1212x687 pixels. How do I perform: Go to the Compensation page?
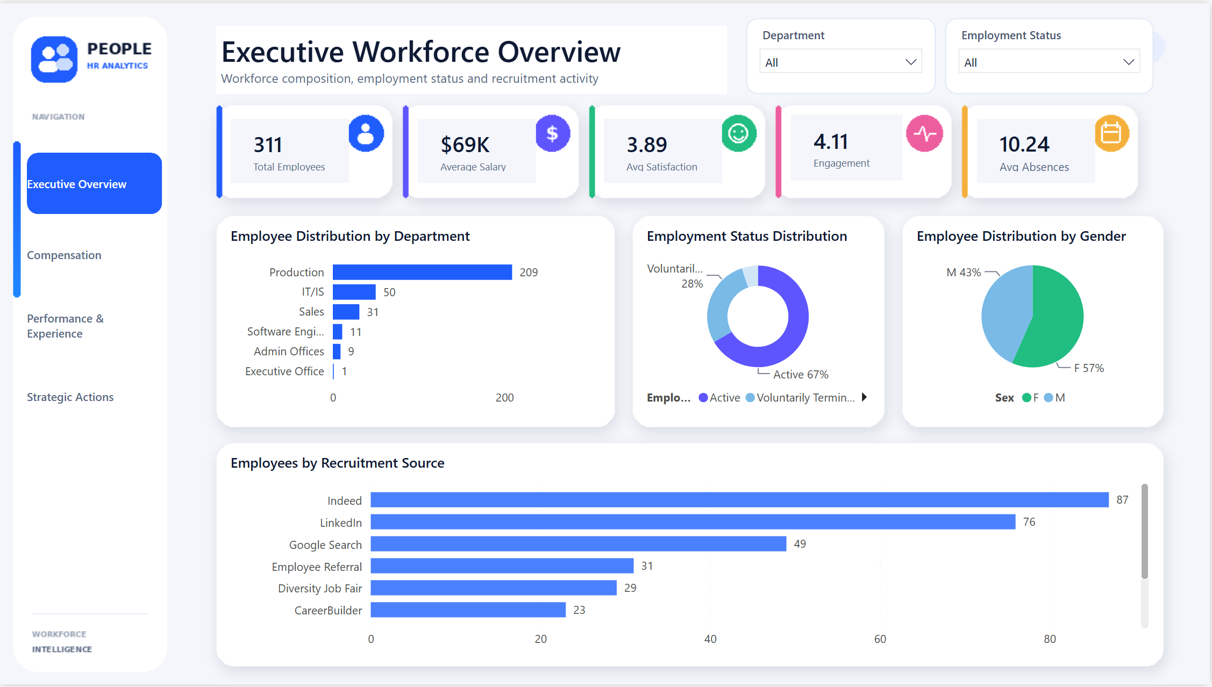point(64,255)
